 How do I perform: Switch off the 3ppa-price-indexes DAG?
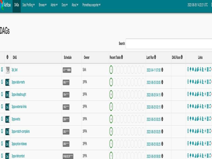click(8, 144)
